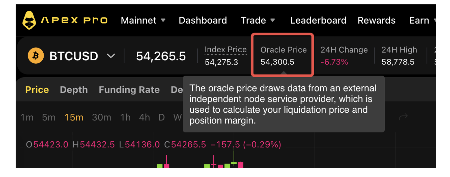The image size is (450, 177).
Task: Open the Rewards page
Action: pyautogui.click(x=376, y=20)
